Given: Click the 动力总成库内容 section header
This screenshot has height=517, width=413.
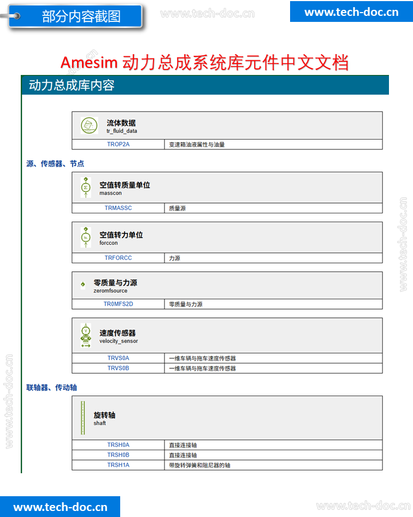Looking at the screenshot, I should [205, 85].
